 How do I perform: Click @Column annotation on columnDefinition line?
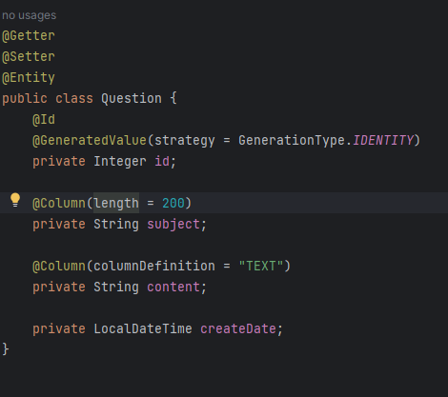[59, 266]
